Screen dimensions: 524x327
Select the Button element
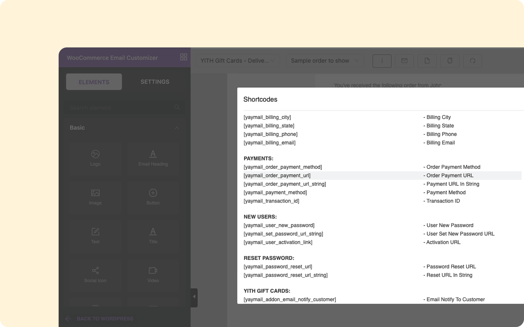(153, 198)
